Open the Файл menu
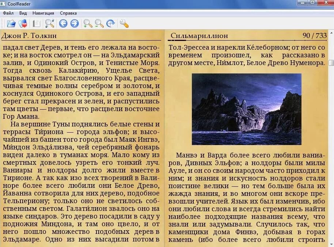The image size is (334, 247). pyautogui.click(x=9, y=13)
